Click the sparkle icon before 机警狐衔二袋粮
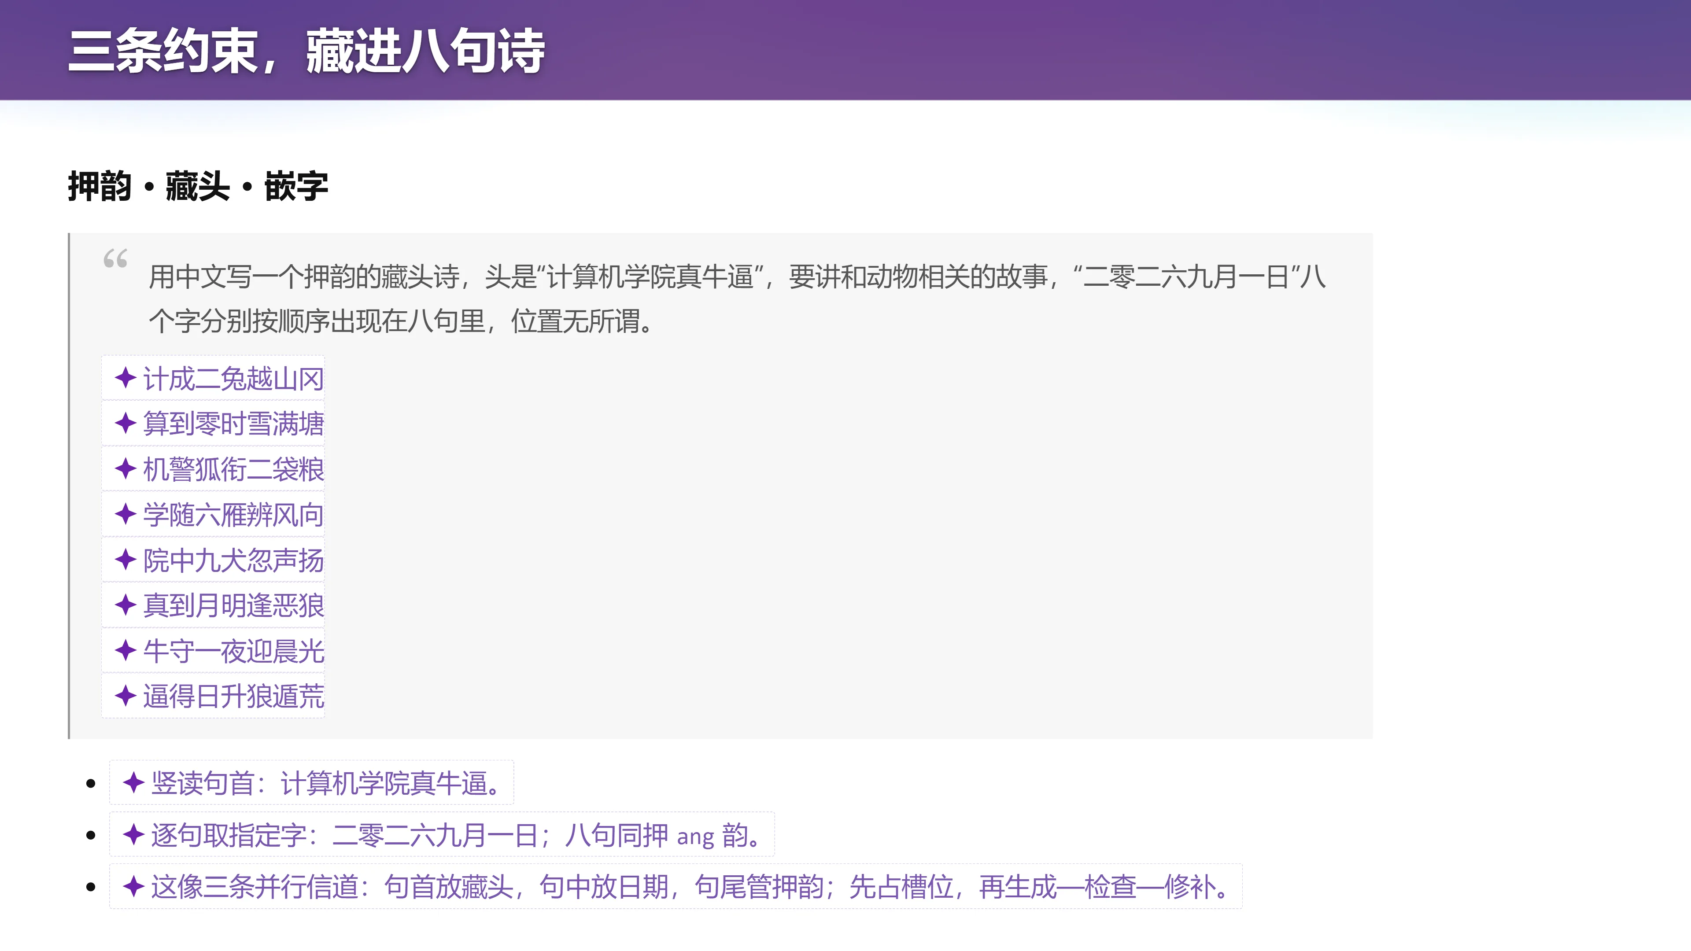Viewport: 1691px width, 951px height. pos(126,468)
